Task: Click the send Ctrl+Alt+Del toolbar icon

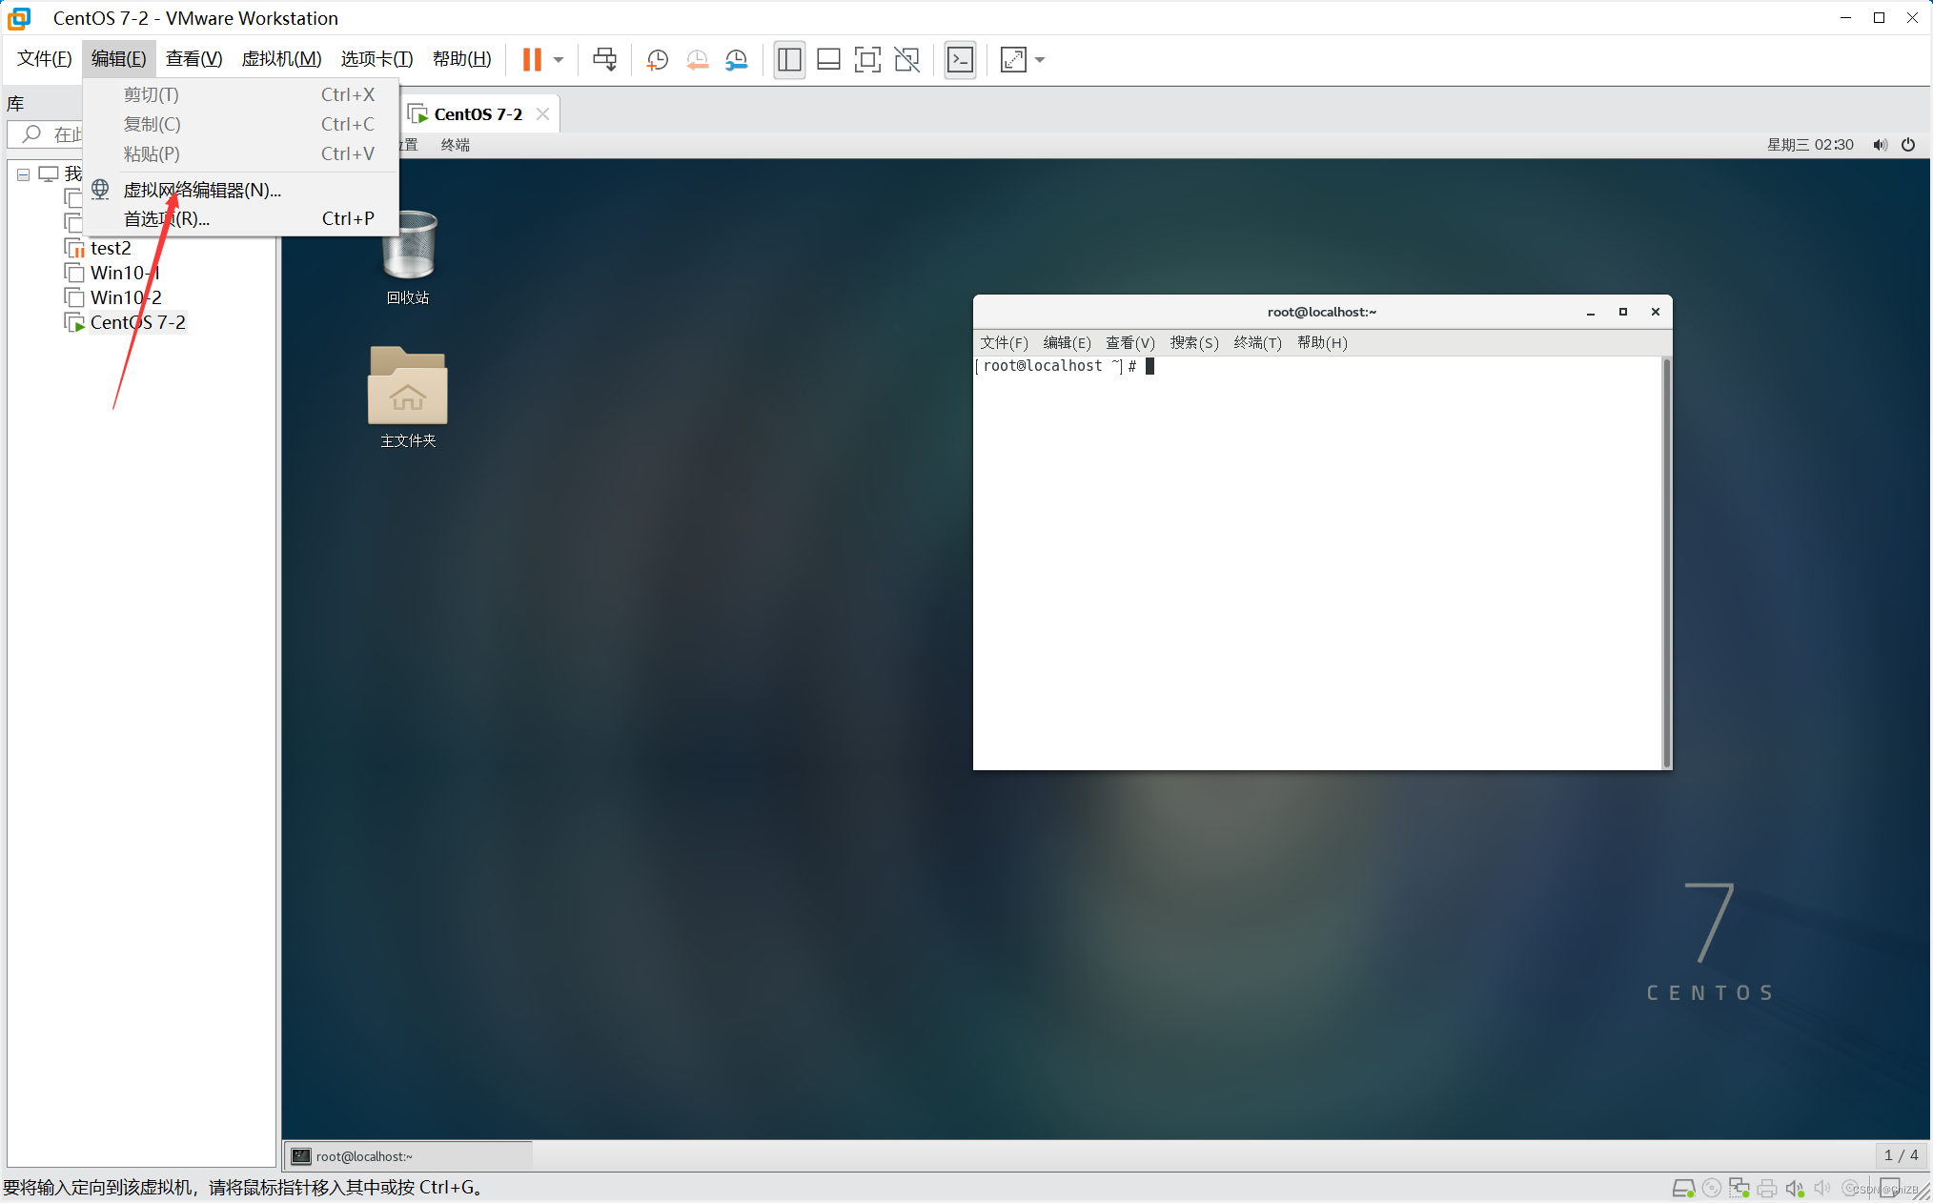Action: [604, 60]
